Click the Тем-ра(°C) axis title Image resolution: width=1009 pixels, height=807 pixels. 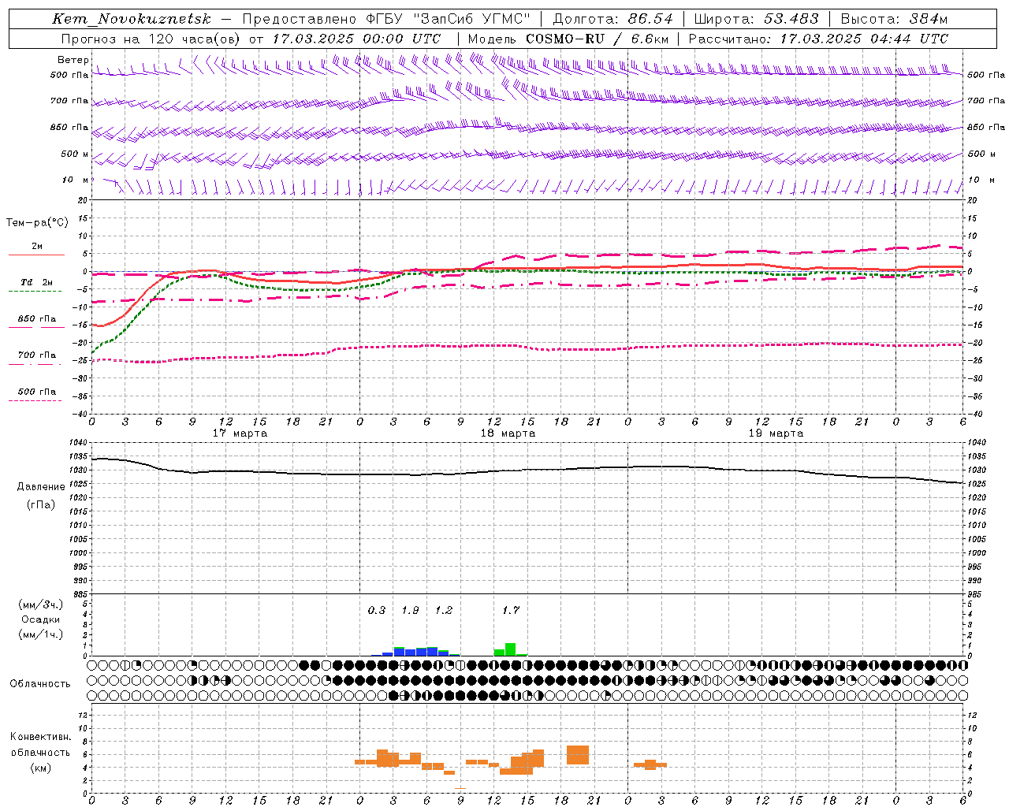coord(37,222)
